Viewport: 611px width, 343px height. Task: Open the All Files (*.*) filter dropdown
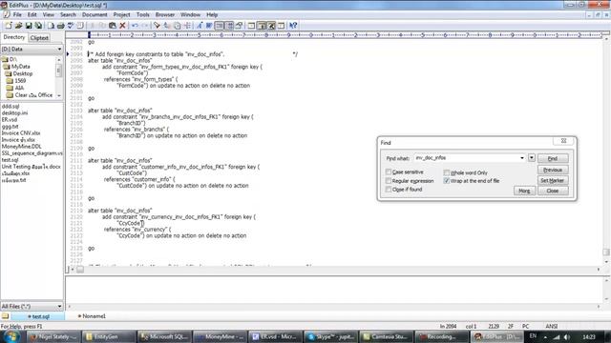click(x=32, y=306)
